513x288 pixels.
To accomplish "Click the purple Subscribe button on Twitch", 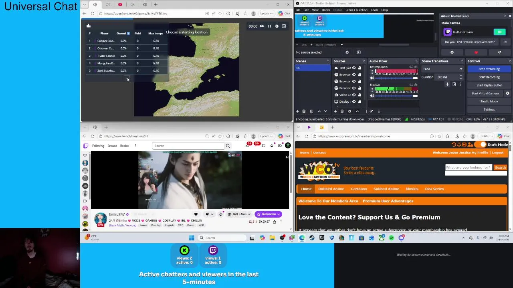I will coord(268,214).
